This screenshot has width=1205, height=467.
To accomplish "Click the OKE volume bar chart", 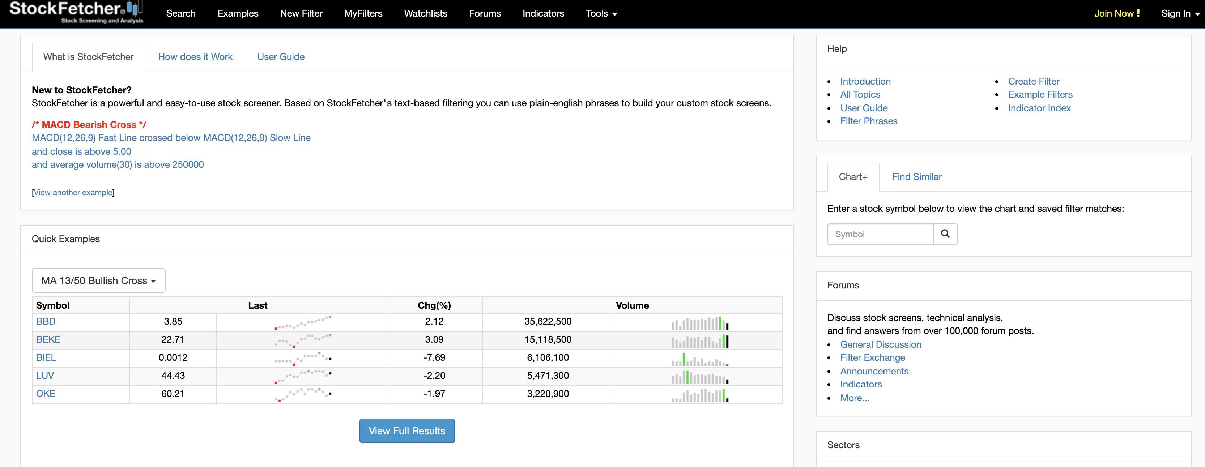I will [700, 395].
